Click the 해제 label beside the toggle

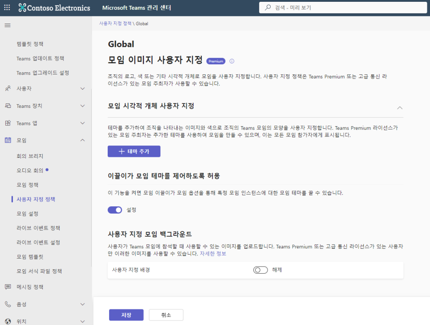click(x=277, y=270)
